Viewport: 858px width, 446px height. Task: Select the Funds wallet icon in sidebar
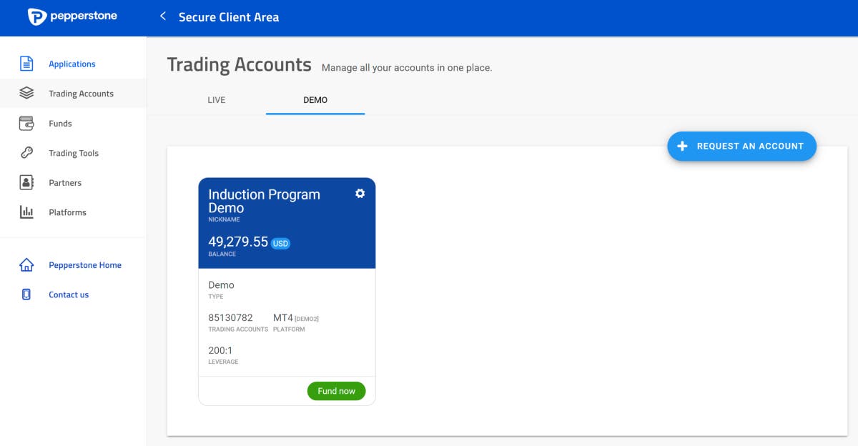[x=26, y=123]
